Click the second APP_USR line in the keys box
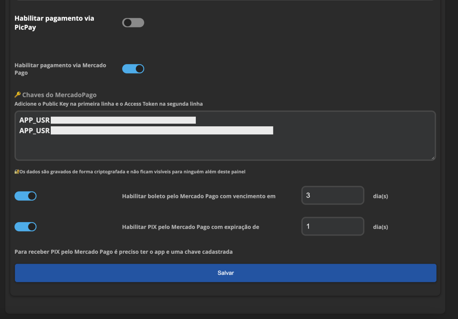The width and height of the screenshot is (458, 319). (146, 131)
